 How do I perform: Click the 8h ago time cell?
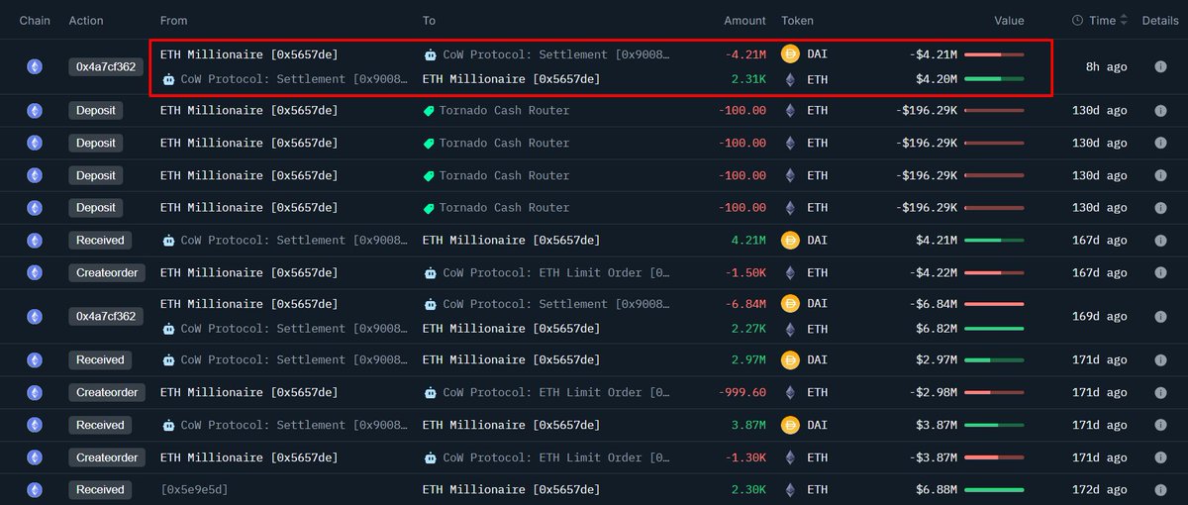[1106, 66]
